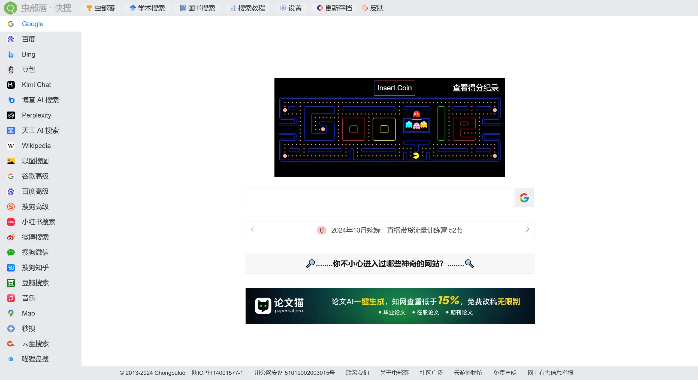Switch to Perplexity search

coord(36,115)
